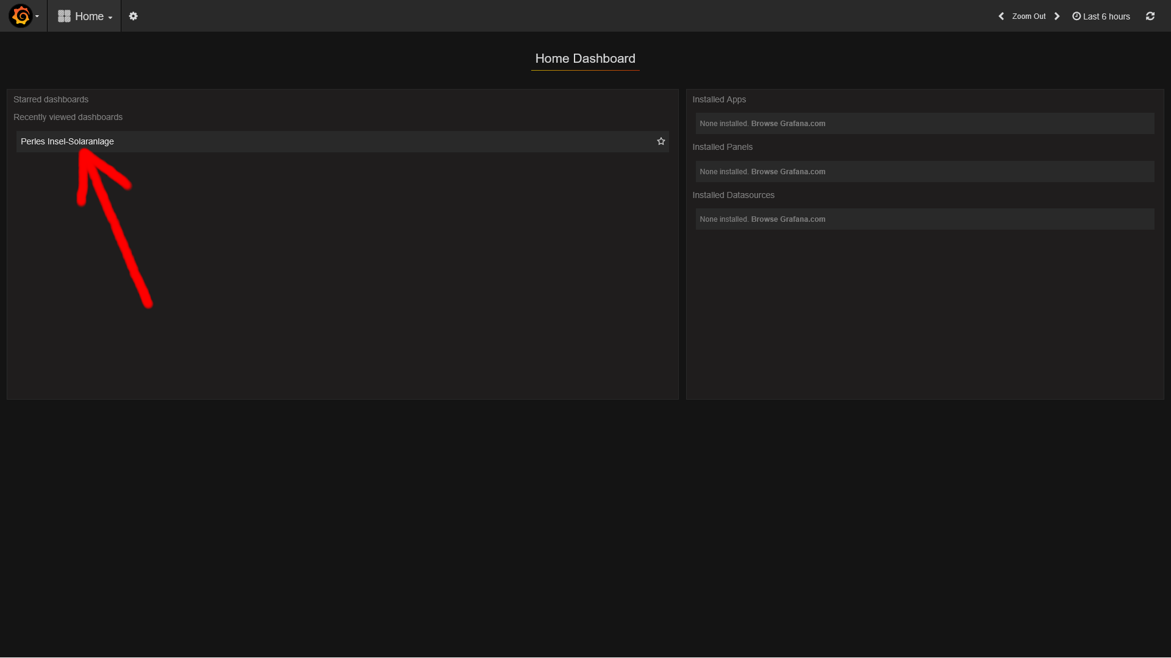This screenshot has height=658, width=1171.
Task: Star the Perles Insel-Solaranlage dashboard
Action: (661, 141)
